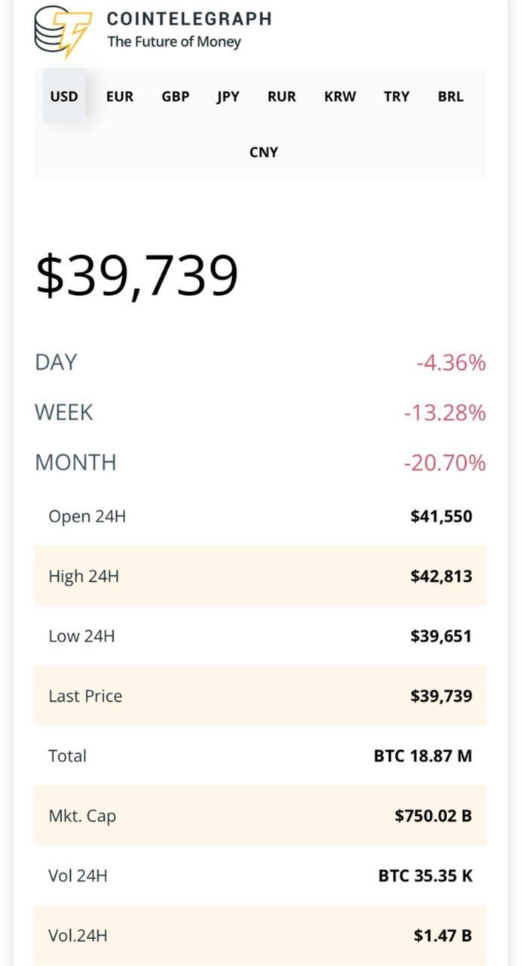Select the JPY currency tab

[x=228, y=97]
